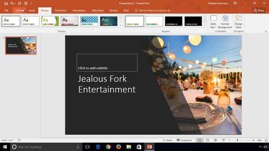
Task: Launch Firefox from taskbar
Action: pyautogui.click(x=119, y=147)
